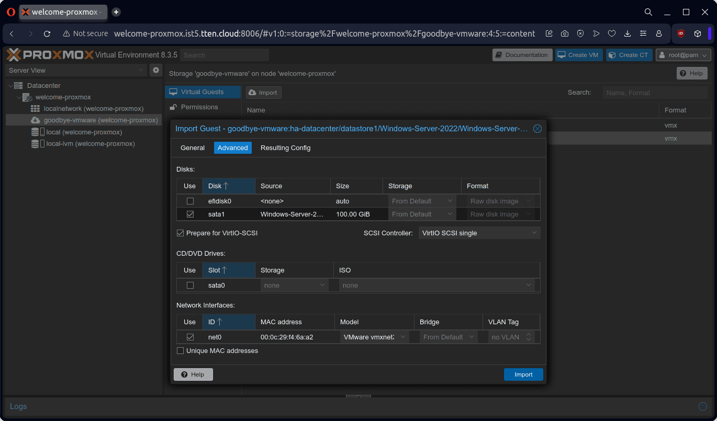Click the browser reload page icon
The width and height of the screenshot is (717, 421).
pyautogui.click(x=47, y=33)
